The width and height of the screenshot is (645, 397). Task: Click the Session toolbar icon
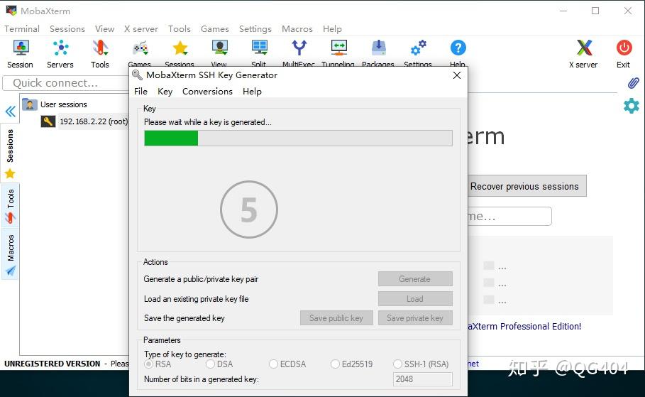(x=21, y=54)
